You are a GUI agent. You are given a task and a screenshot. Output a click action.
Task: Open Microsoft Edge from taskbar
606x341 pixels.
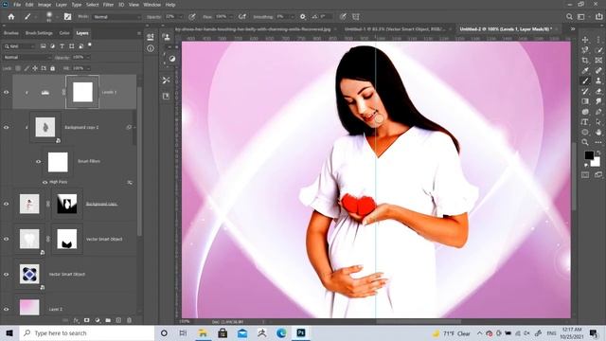pos(281,332)
